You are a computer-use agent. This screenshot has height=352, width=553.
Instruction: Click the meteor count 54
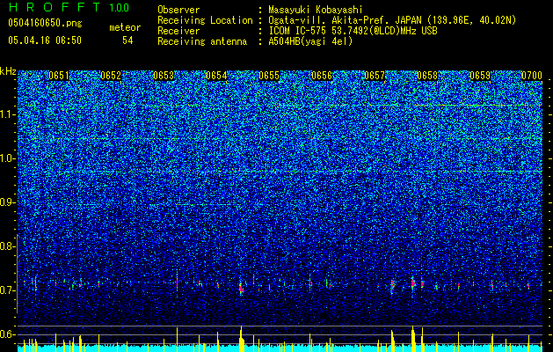[x=127, y=40]
